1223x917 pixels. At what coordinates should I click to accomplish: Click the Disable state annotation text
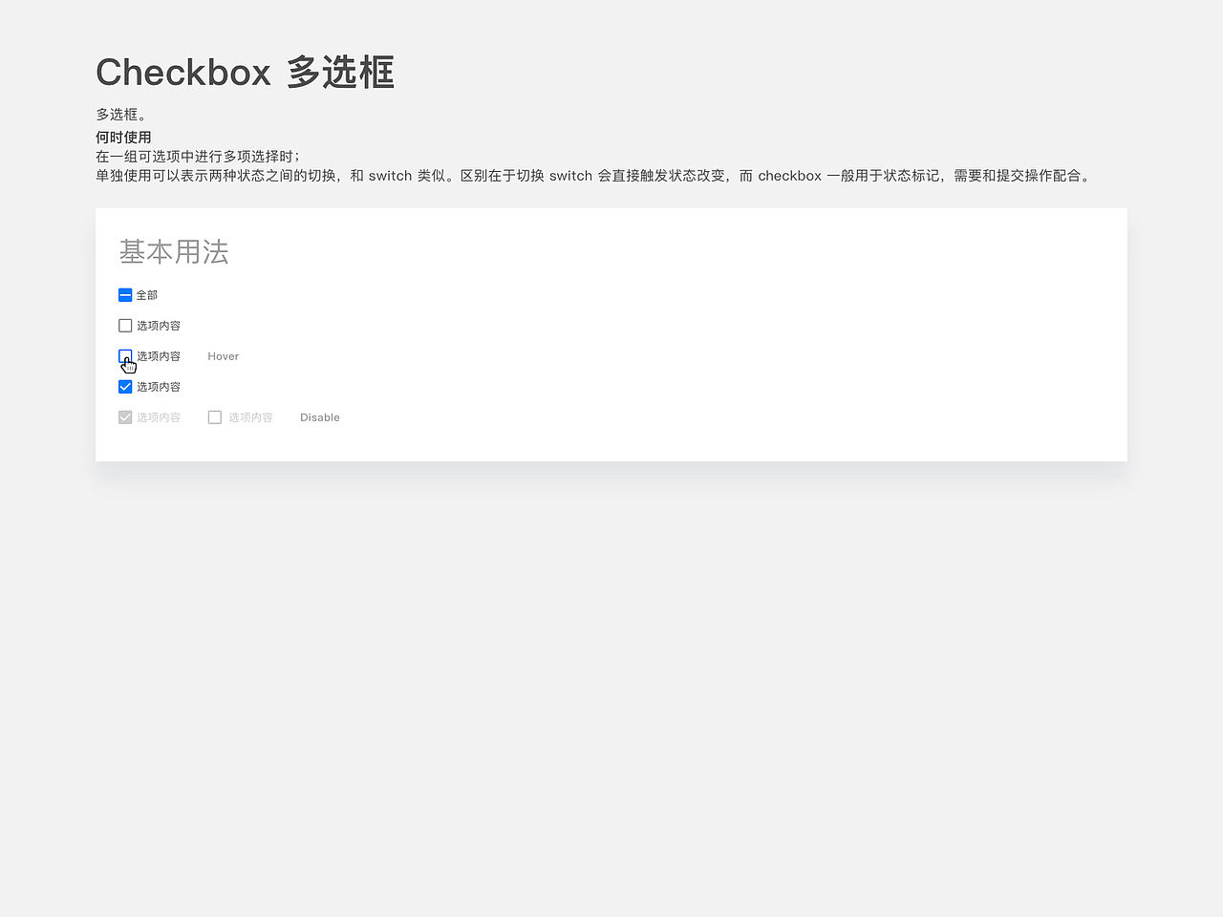[320, 417]
